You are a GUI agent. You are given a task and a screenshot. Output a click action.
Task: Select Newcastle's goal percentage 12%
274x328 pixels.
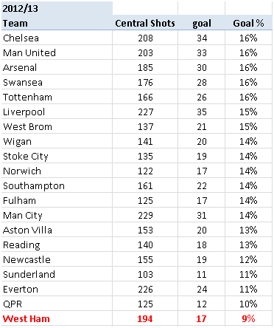[x=248, y=259]
